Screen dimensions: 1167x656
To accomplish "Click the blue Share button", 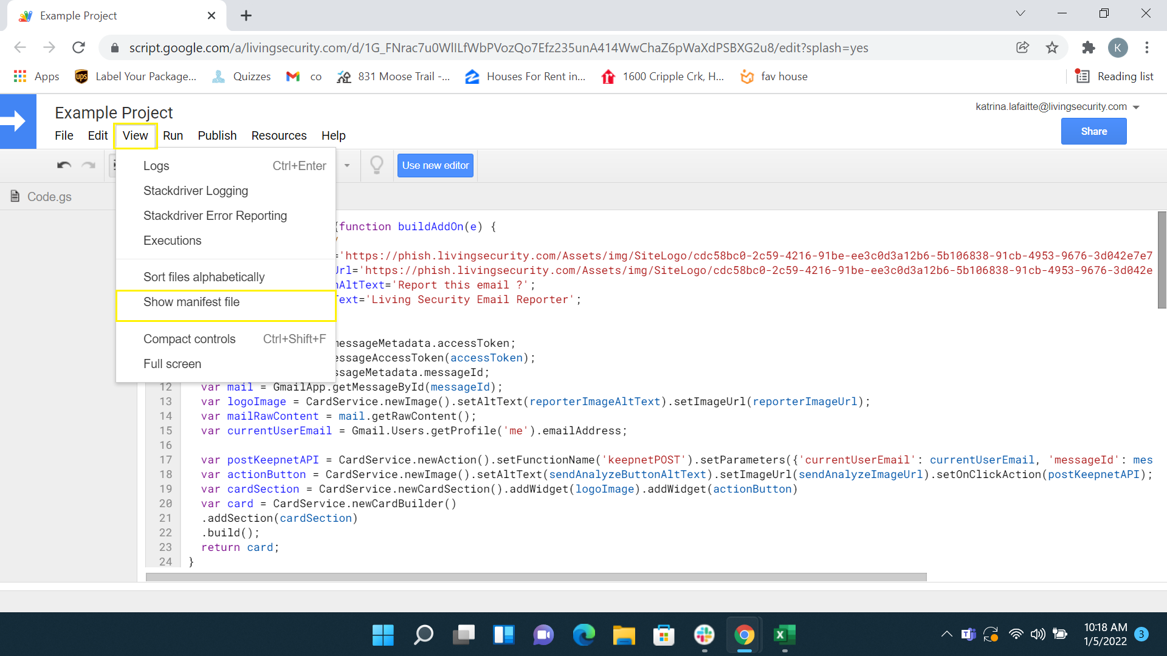I will click(1093, 131).
